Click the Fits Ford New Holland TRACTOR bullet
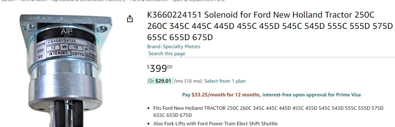The image size is (395, 127). [x=268, y=112]
